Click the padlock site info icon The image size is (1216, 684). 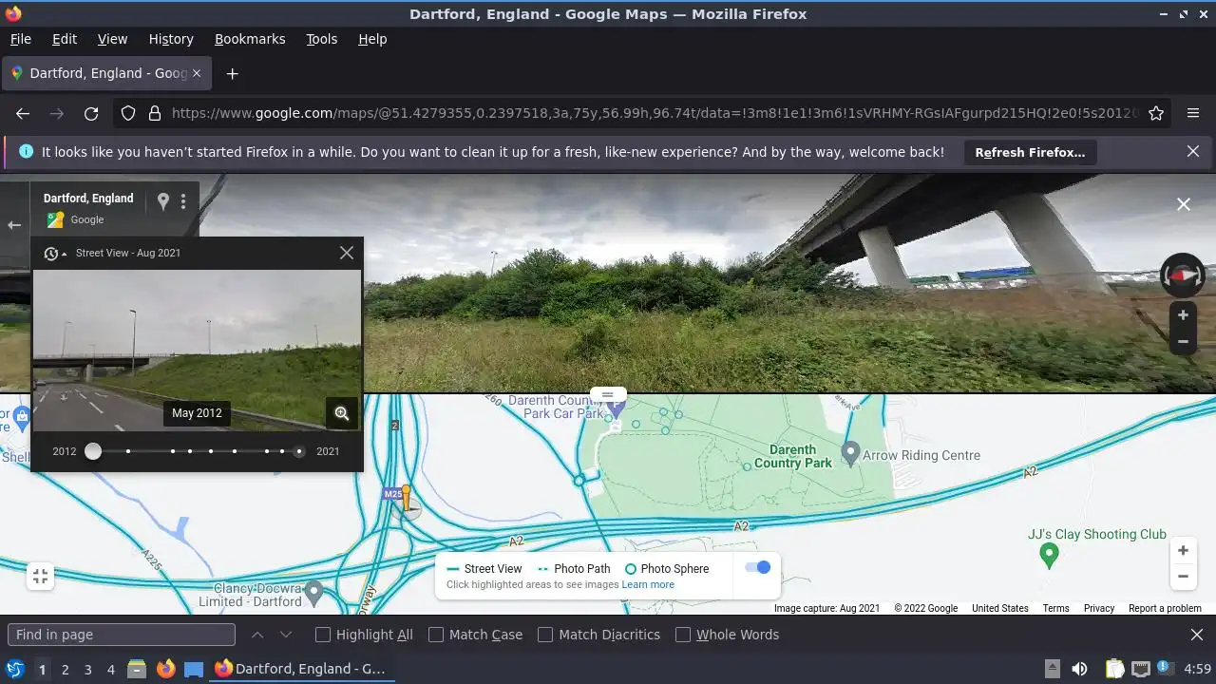point(154,113)
